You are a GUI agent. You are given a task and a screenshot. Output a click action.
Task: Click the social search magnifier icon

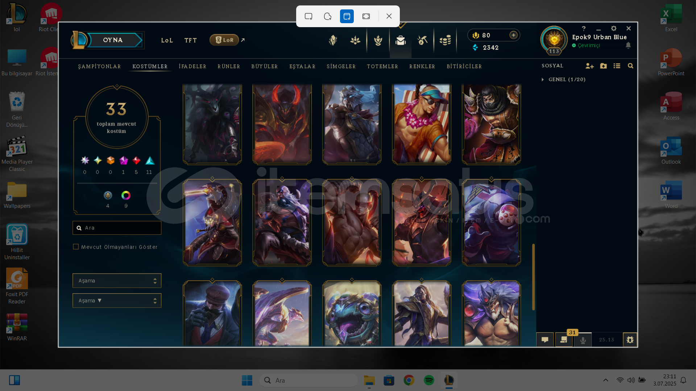(x=630, y=66)
